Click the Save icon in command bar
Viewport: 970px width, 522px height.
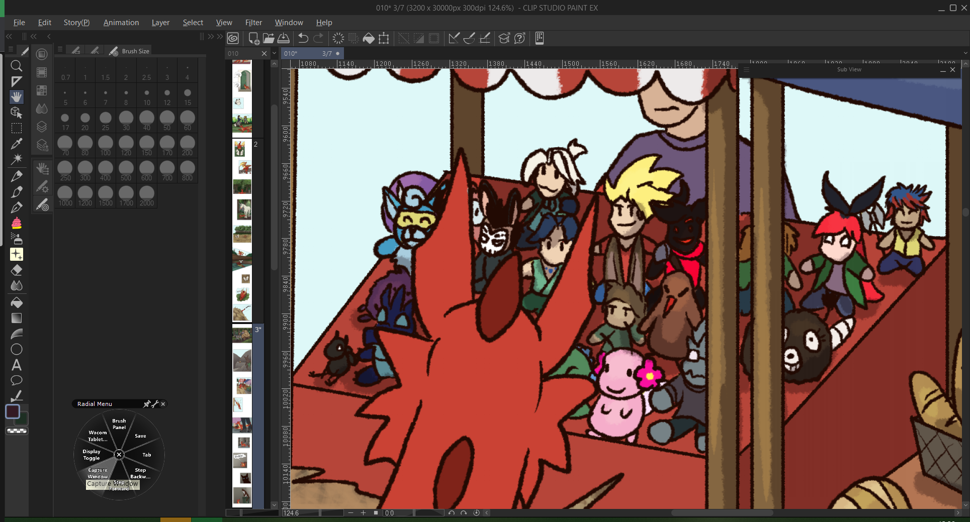coord(284,38)
